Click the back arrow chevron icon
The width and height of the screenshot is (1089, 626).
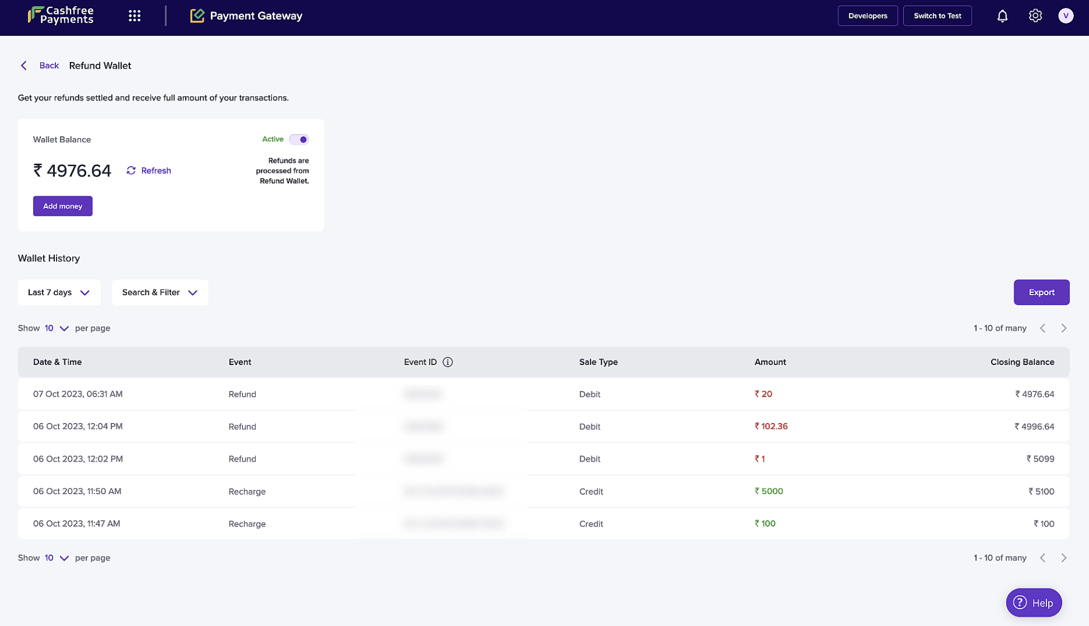[x=24, y=65]
